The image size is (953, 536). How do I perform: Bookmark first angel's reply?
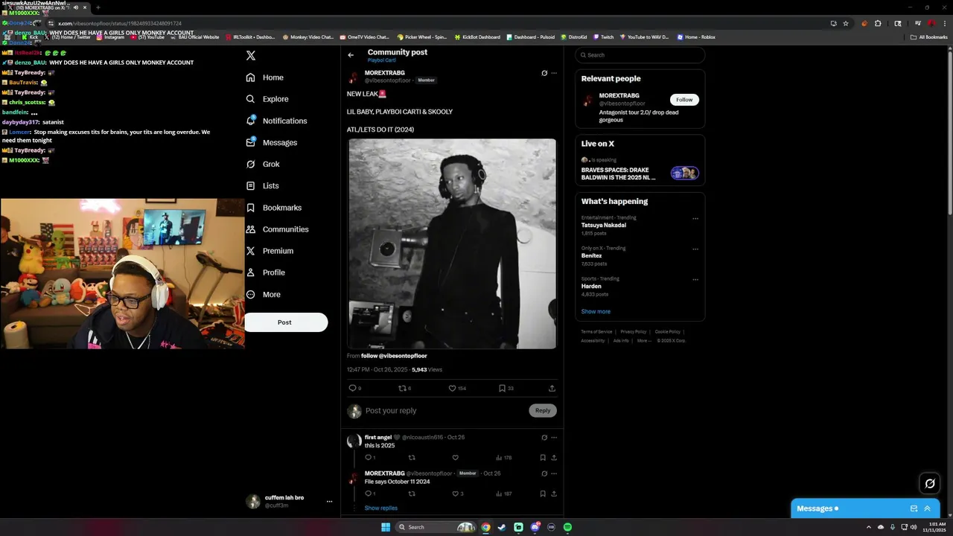tap(543, 458)
